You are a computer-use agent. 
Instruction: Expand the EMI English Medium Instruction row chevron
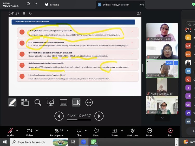pos(132,32)
